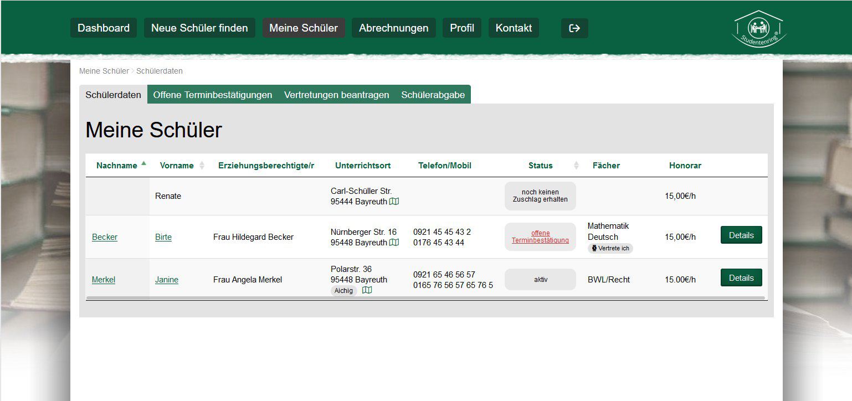Click the logout arrow icon in navigation

[x=574, y=28]
